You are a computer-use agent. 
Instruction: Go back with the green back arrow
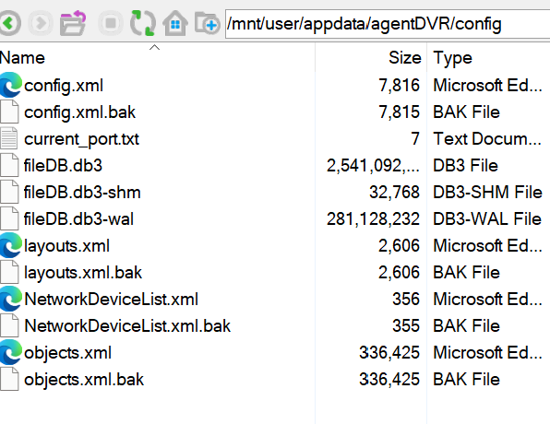(9, 23)
